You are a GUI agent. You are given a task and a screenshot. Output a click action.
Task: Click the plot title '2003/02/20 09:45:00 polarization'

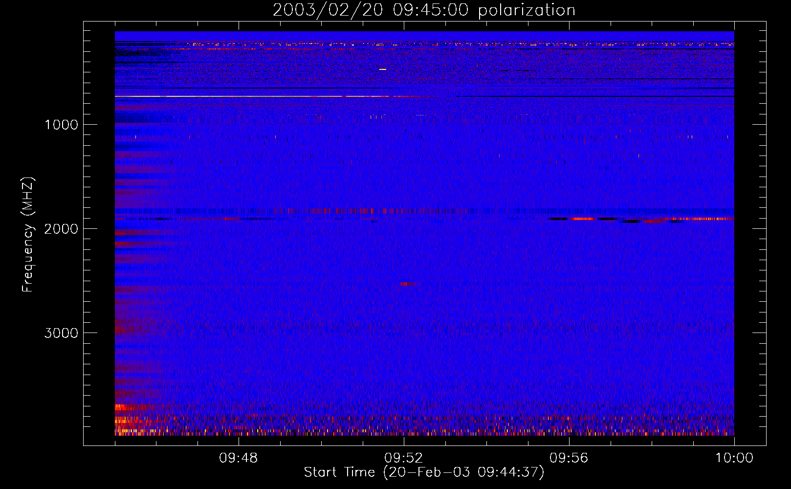pyautogui.click(x=424, y=10)
